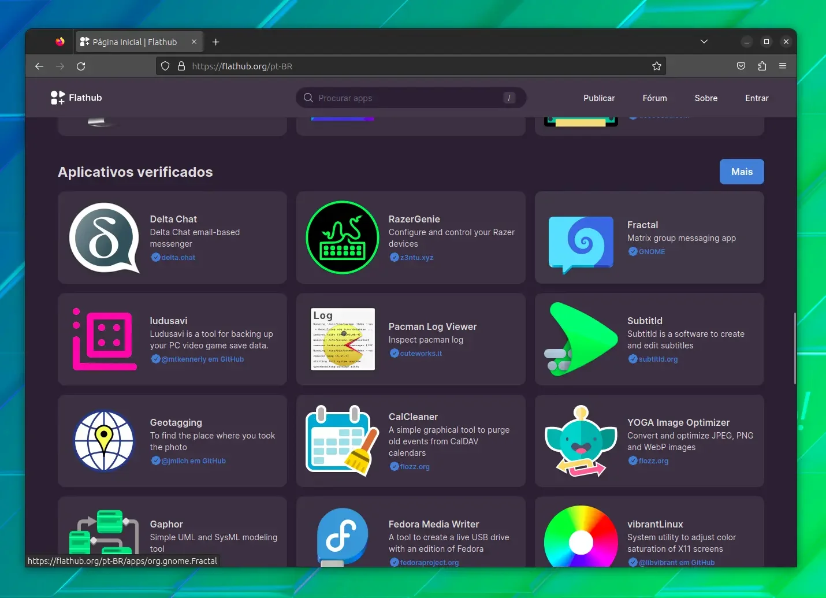Click the blue Mais button

[742, 172]
